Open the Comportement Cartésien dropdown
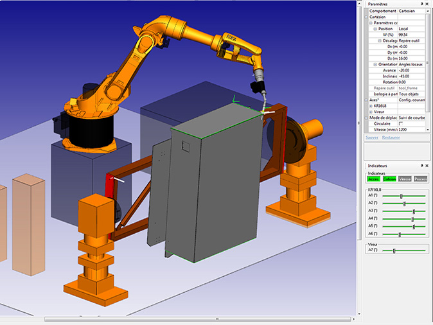 click(x=411, y=11)
